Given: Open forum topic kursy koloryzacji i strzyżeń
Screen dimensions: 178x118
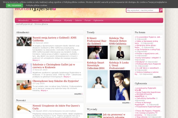Looking at the screenshot, I should [x=147, y=58].
